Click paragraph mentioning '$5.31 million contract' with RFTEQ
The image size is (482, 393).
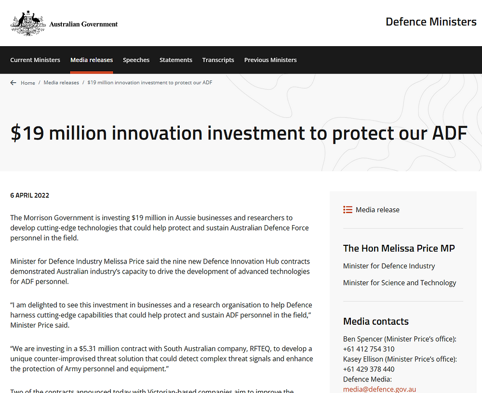coord(161,359)
